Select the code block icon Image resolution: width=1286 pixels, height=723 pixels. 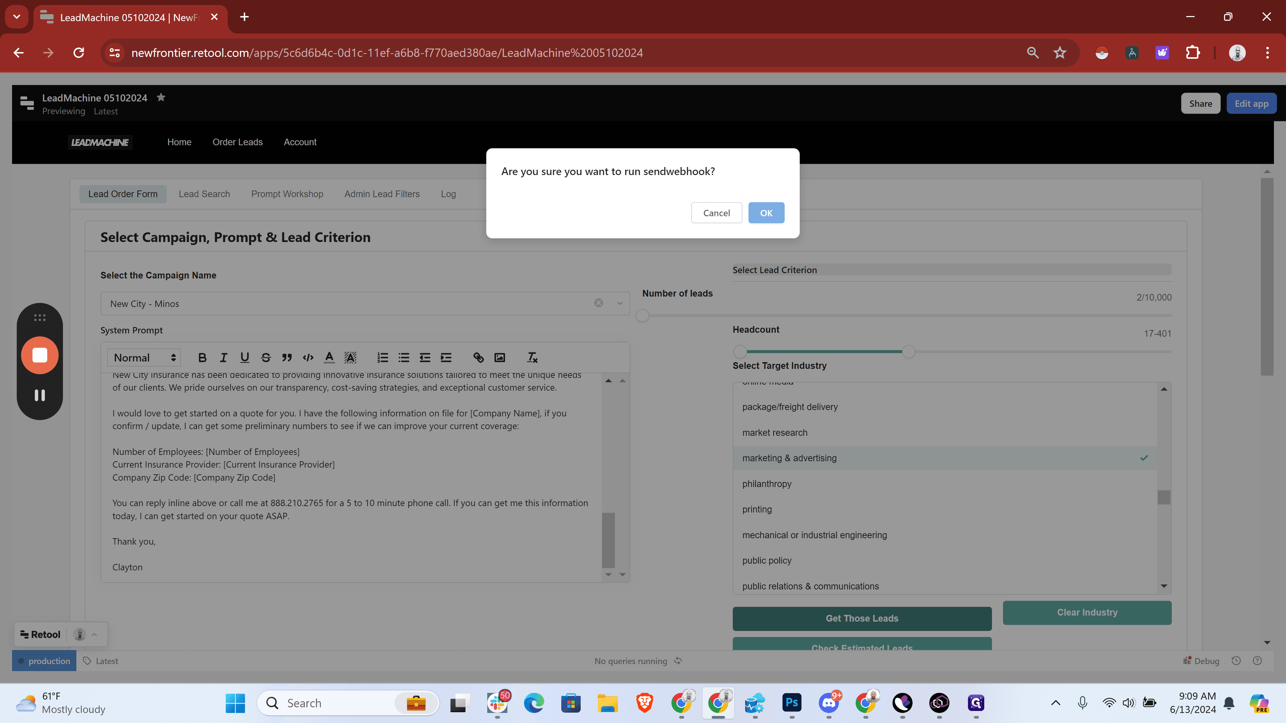click(308, 357)
